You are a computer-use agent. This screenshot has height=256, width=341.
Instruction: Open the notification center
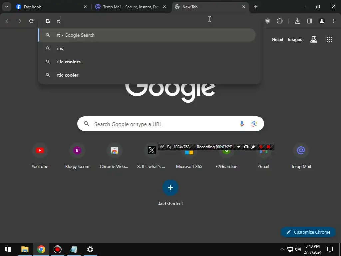pos(330,249)
